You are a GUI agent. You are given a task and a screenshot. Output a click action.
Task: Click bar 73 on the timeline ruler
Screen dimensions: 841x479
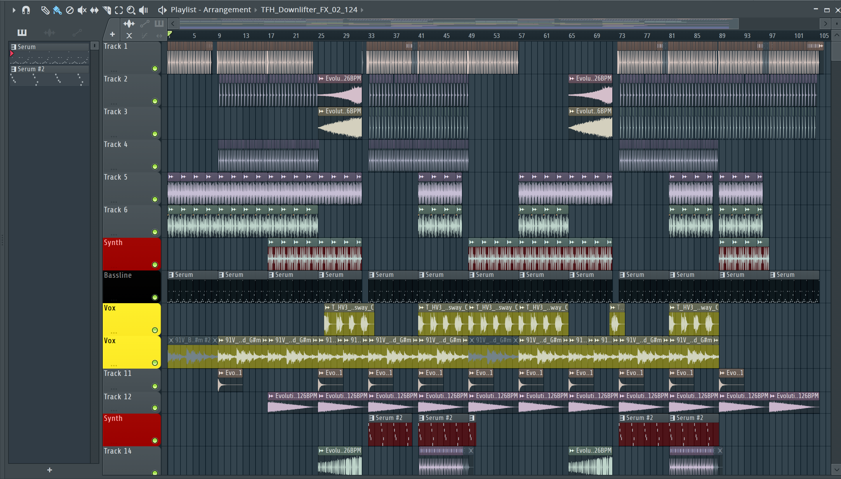click(622, 36)
